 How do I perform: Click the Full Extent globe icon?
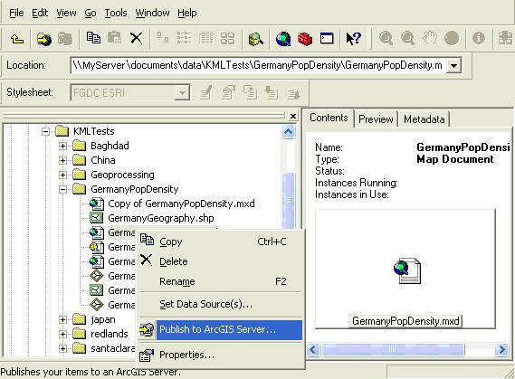452,38
